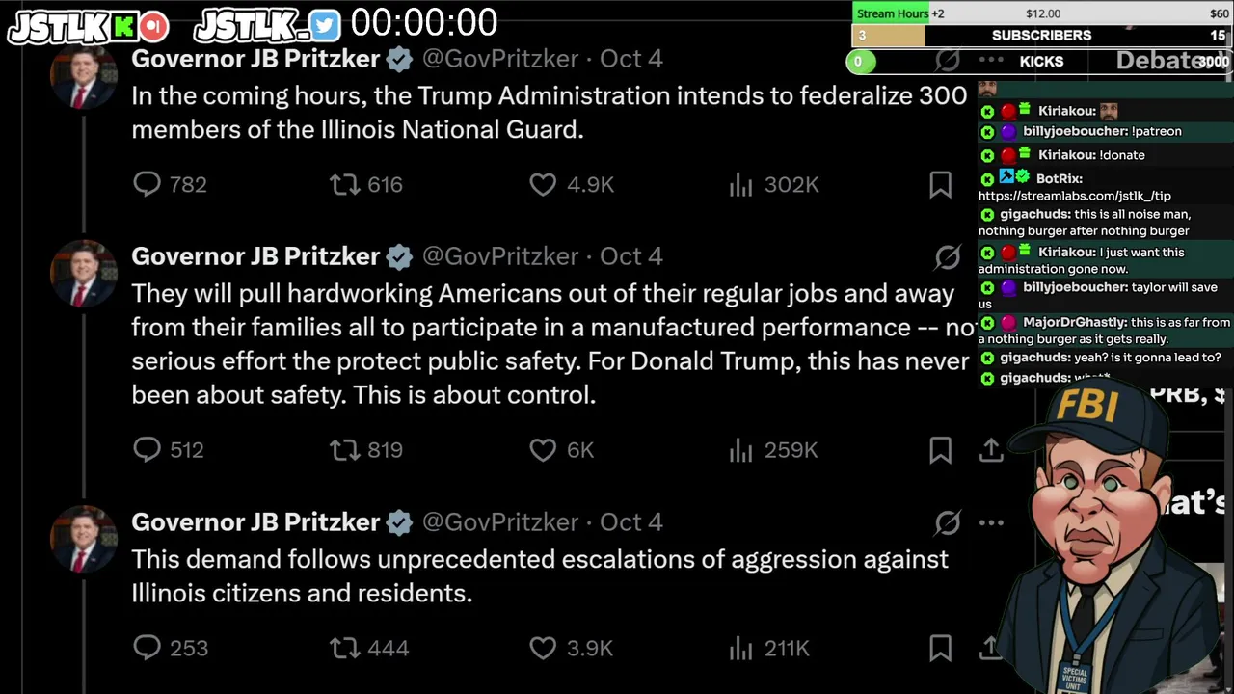Open the @GovPritzker handle on first tweet
1234x694 pixels.
tap(499, 59)
